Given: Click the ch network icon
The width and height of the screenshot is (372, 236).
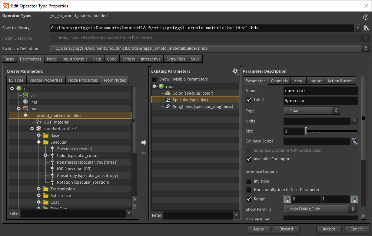Looking at the screenshot, I should (x=26, y=95).
